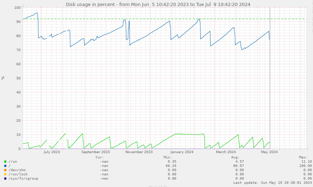
Task: Select the /sys/fs/cgroup legend label
Action: (x=23, y=179)
